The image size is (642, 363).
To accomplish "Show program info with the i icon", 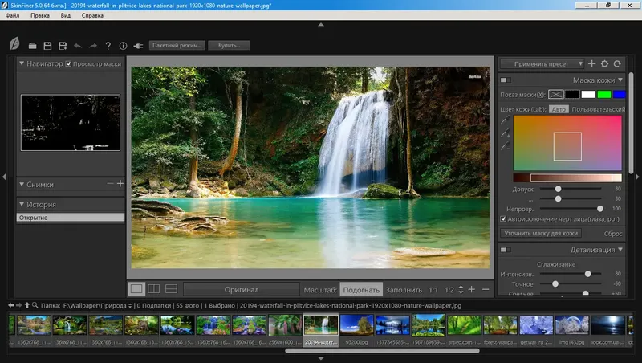I will (x=123, y=46).
